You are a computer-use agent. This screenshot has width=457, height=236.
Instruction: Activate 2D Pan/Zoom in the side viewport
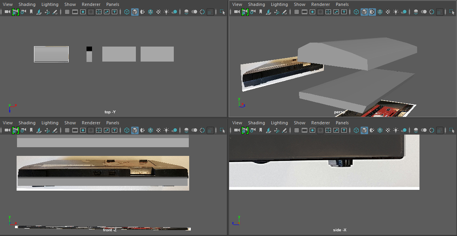pyautogui.click(x=276, y=130)
